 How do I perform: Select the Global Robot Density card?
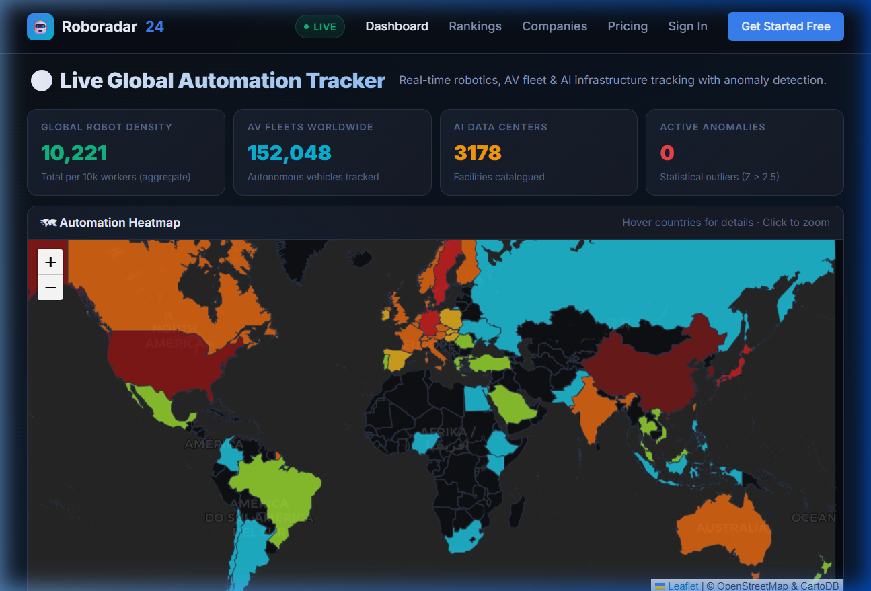(126, 153)
